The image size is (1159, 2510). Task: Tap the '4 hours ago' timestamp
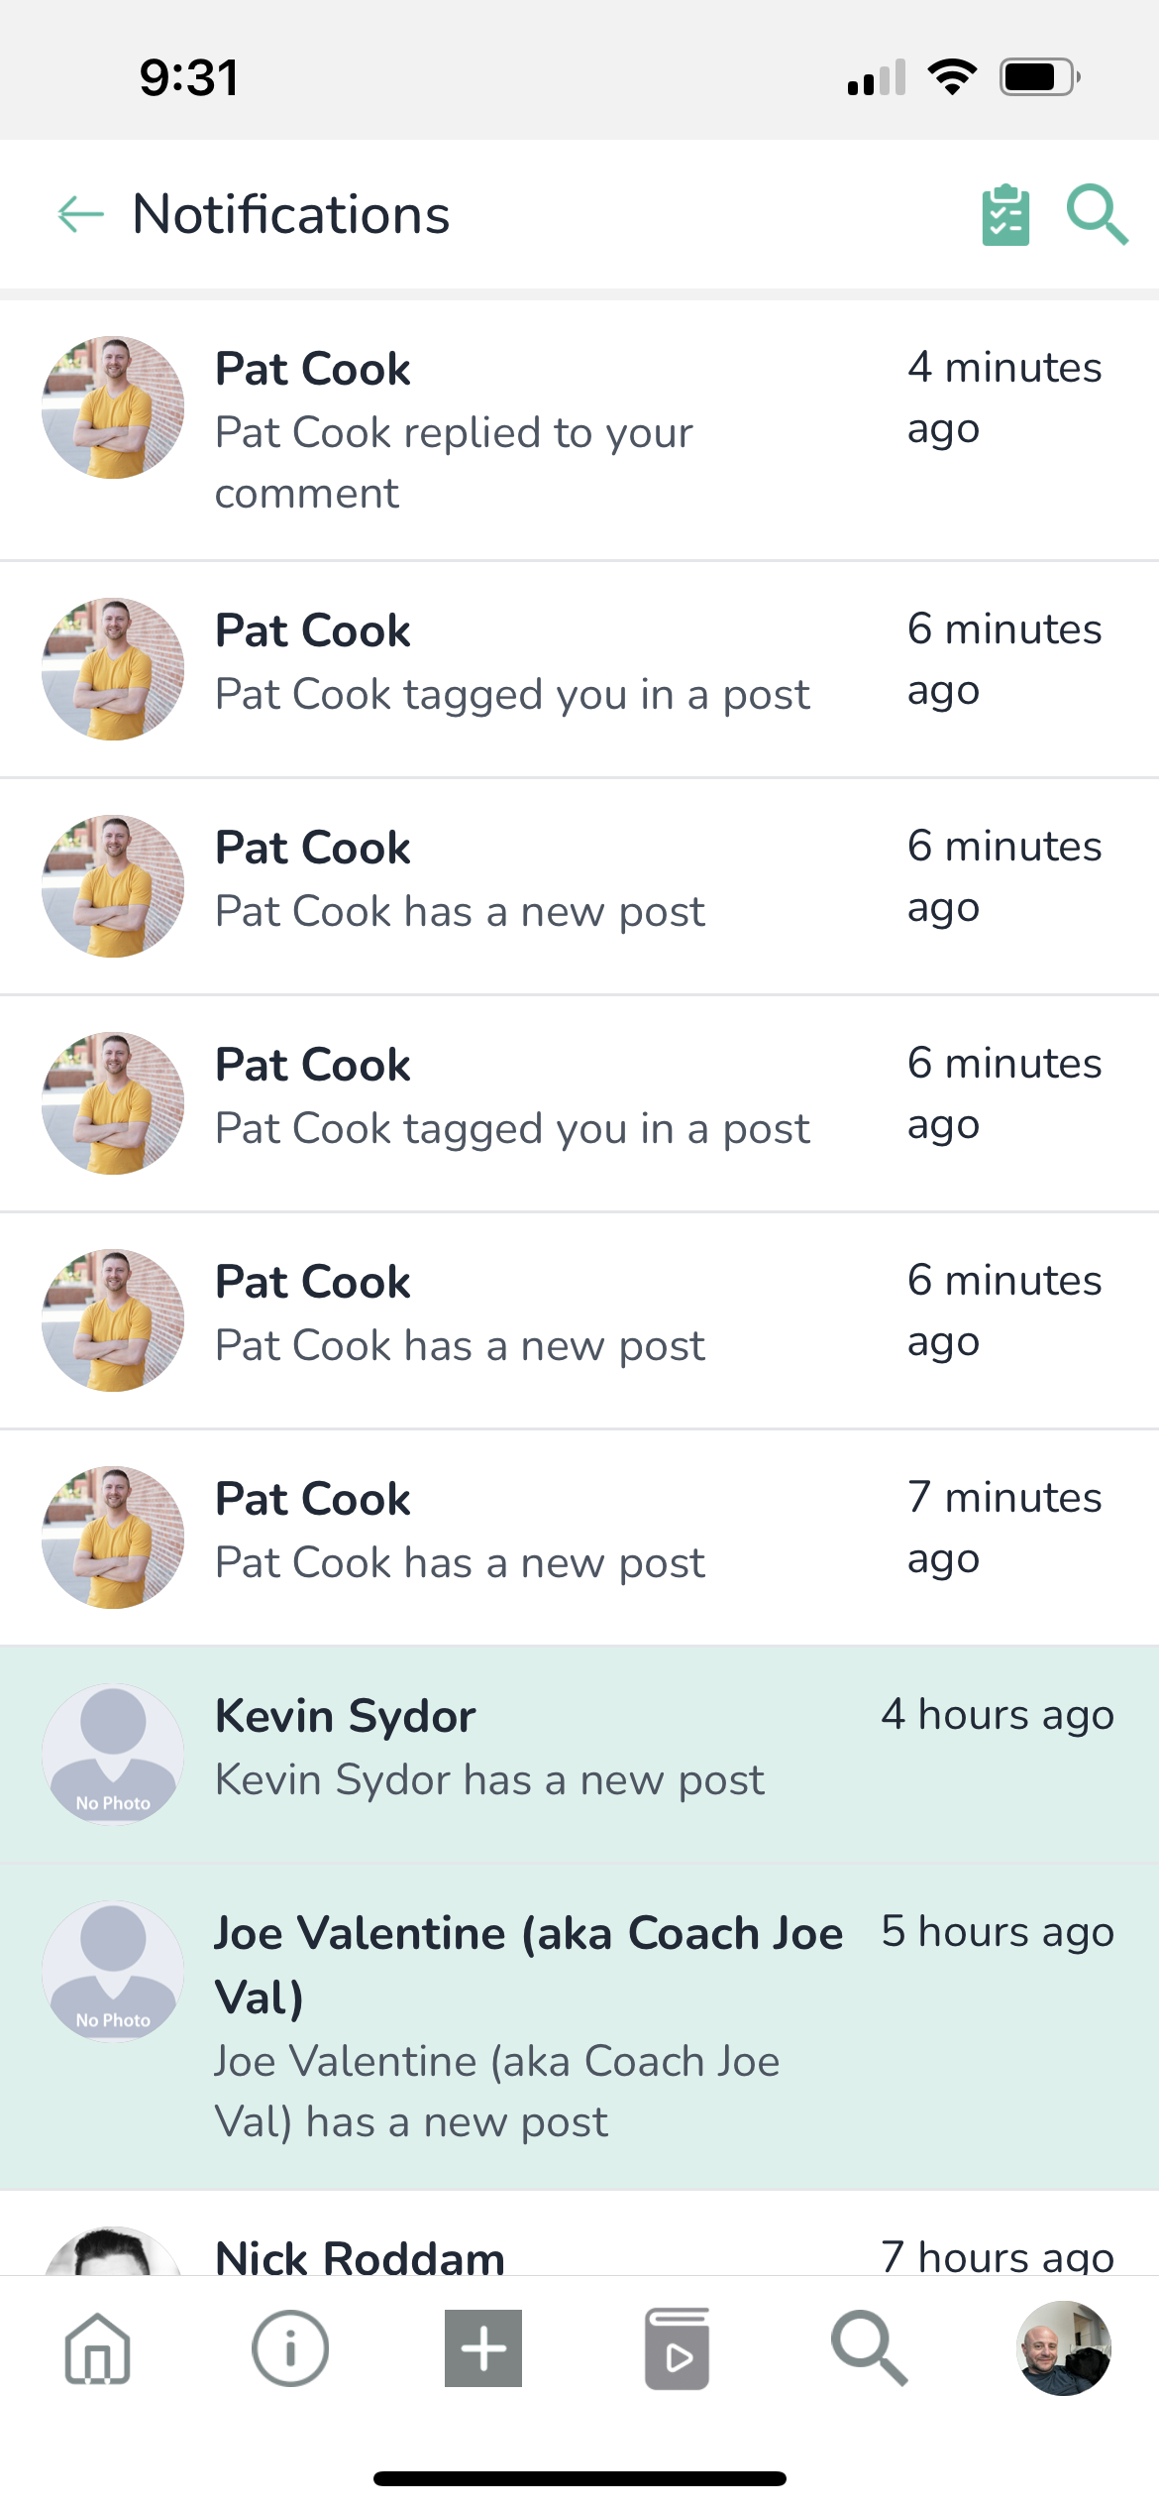(998, 1715)
